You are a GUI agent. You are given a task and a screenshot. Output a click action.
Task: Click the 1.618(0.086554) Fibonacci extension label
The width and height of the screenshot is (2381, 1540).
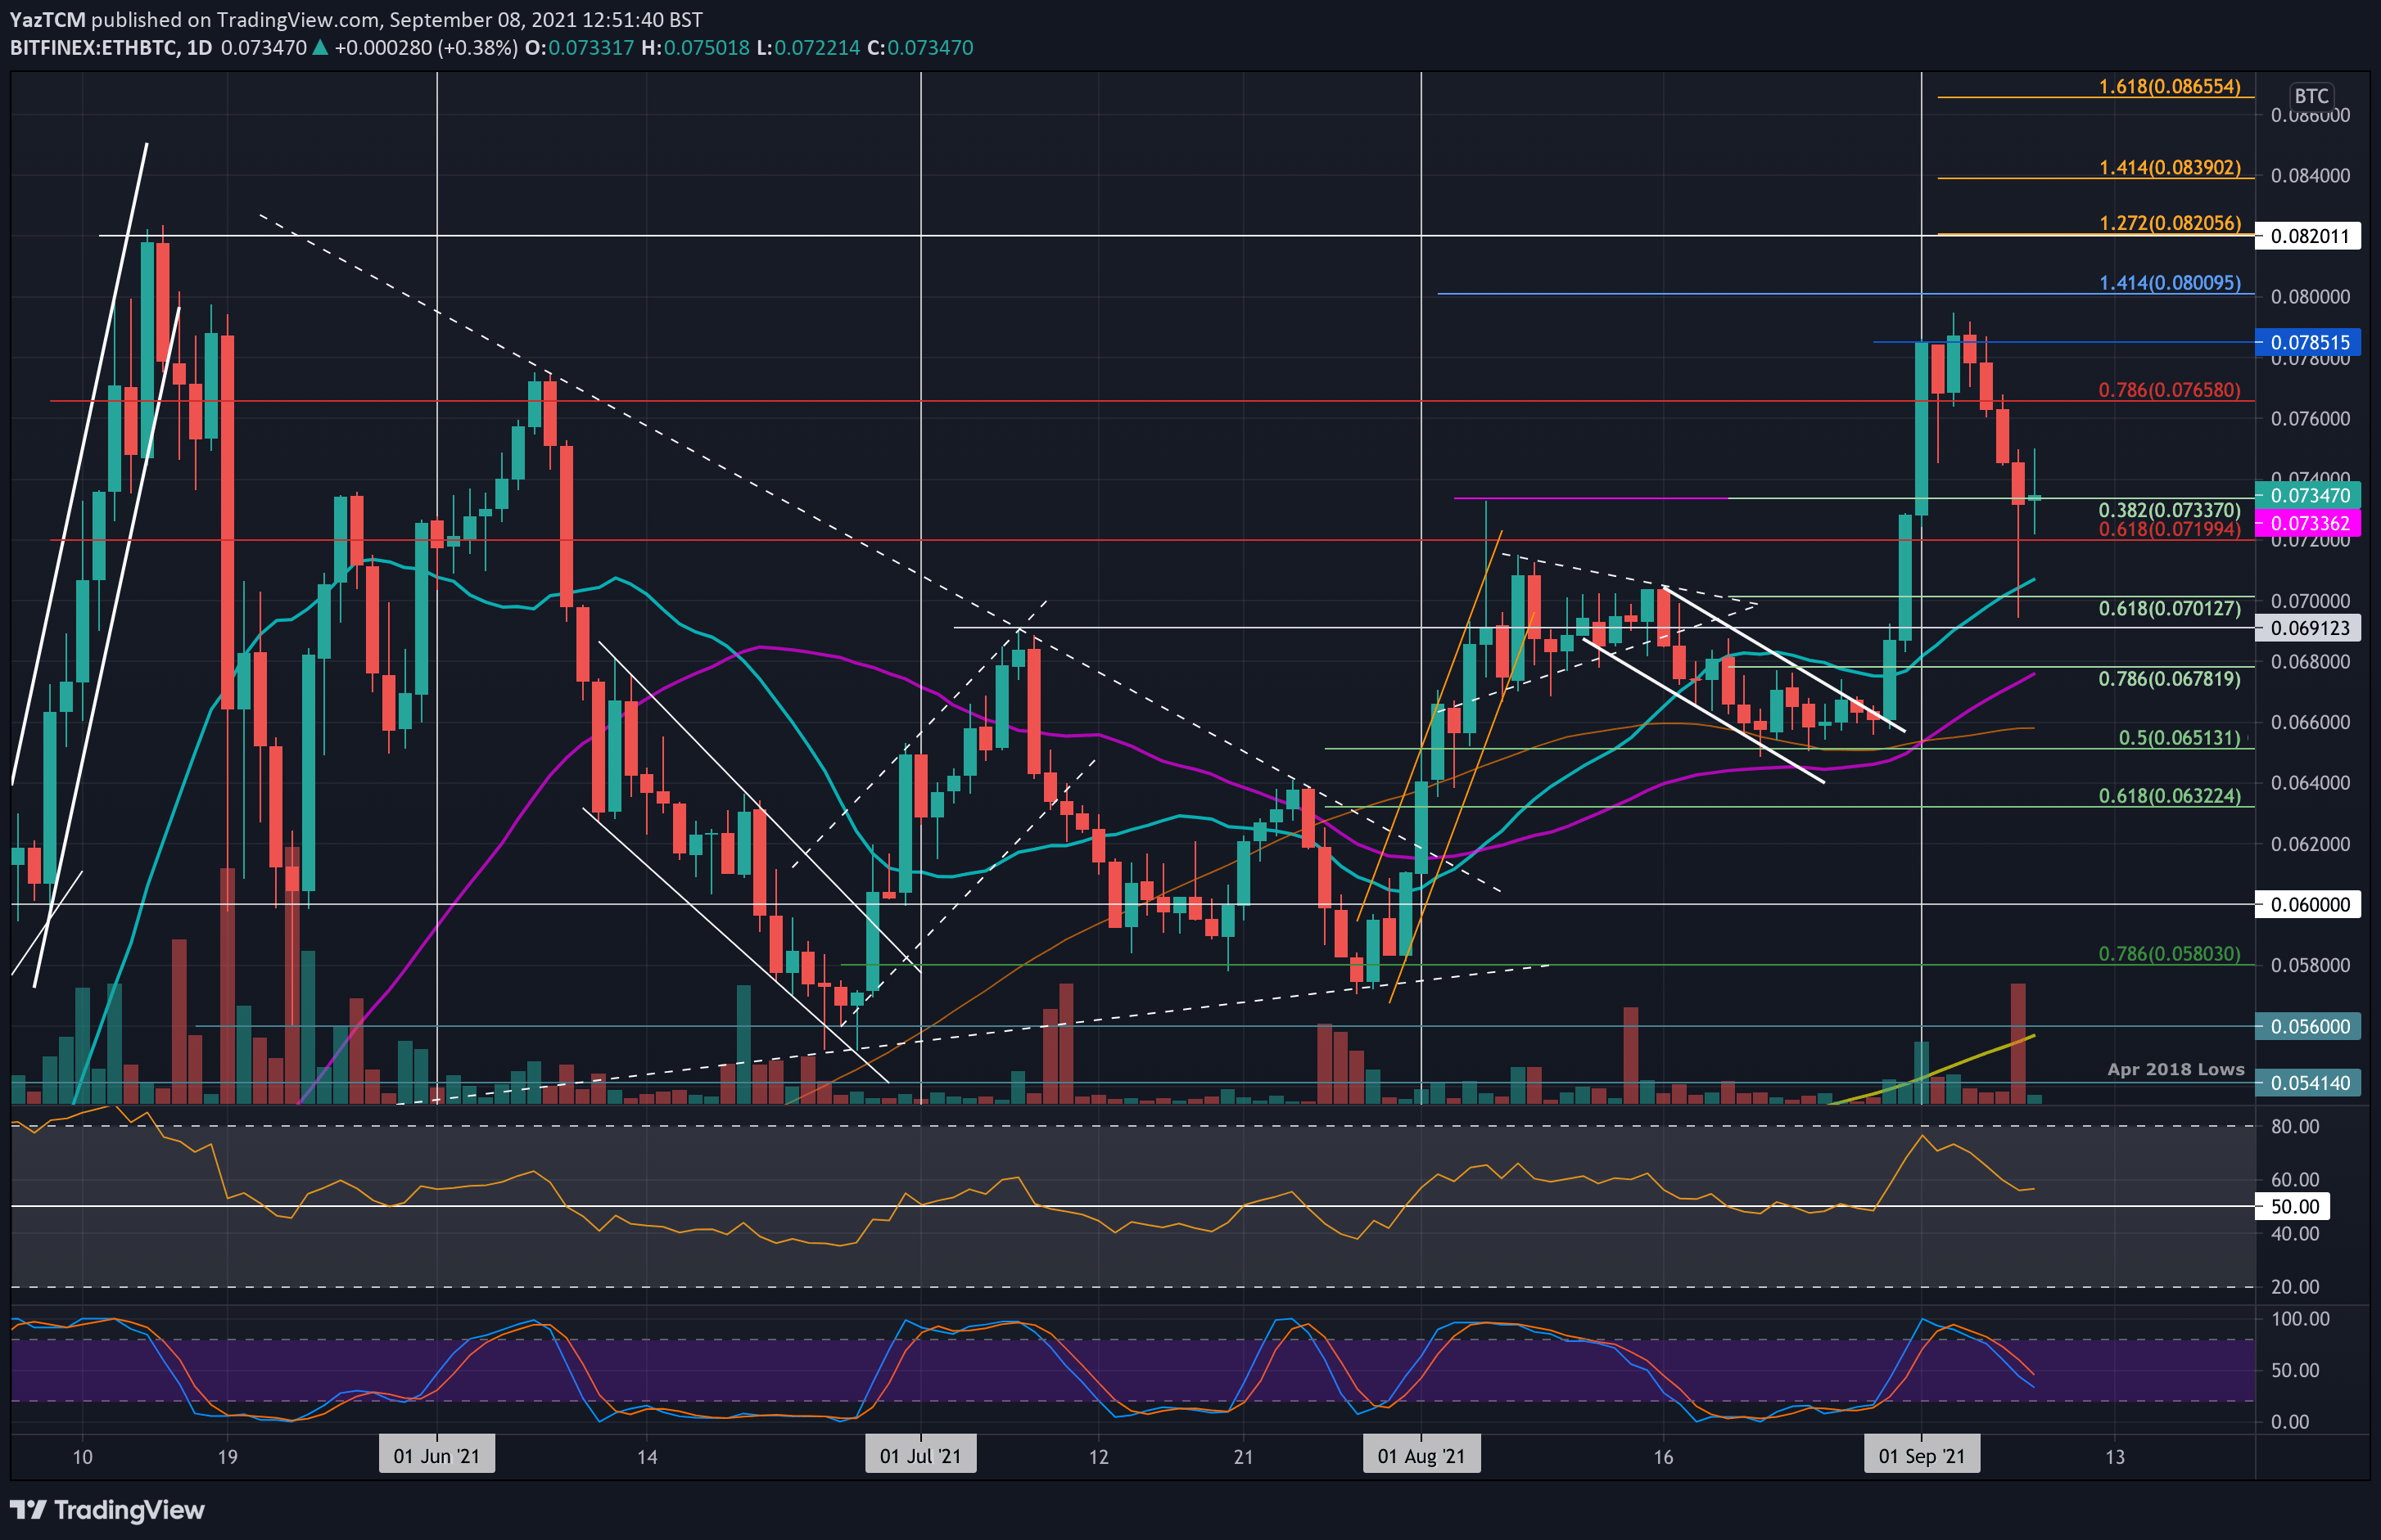[2169, 87]
